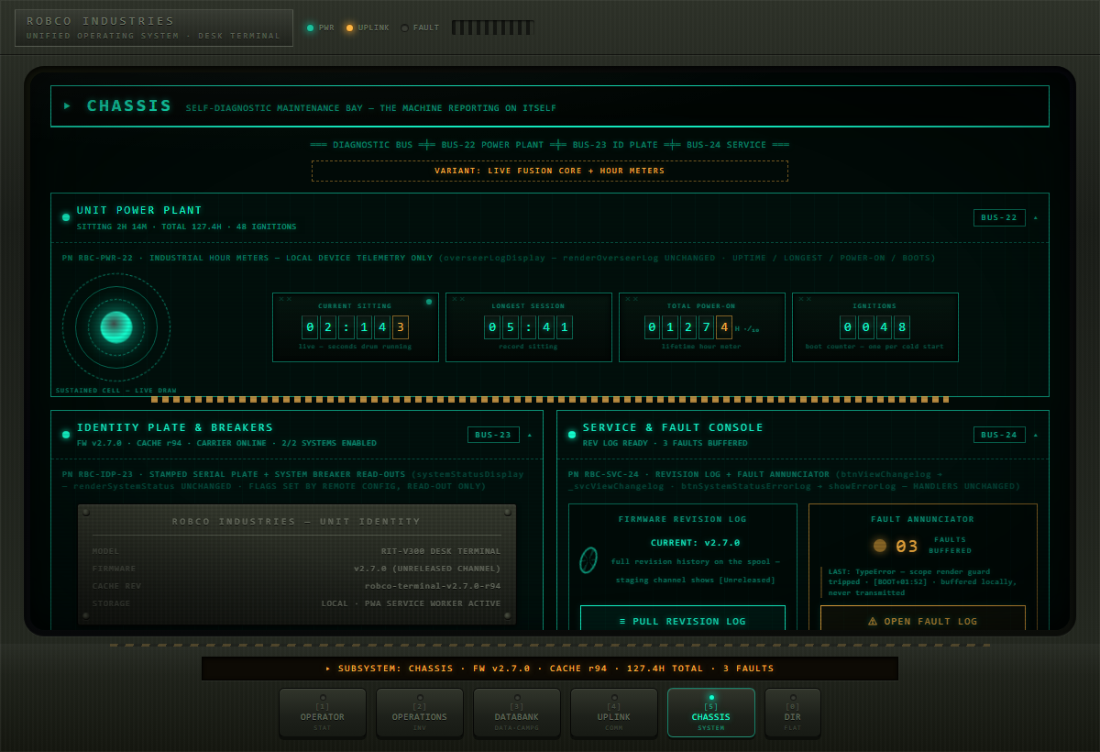Click firmware value 'v2.7.0 (UNRELEASED CHANNEL)'

tap(427, 569)
